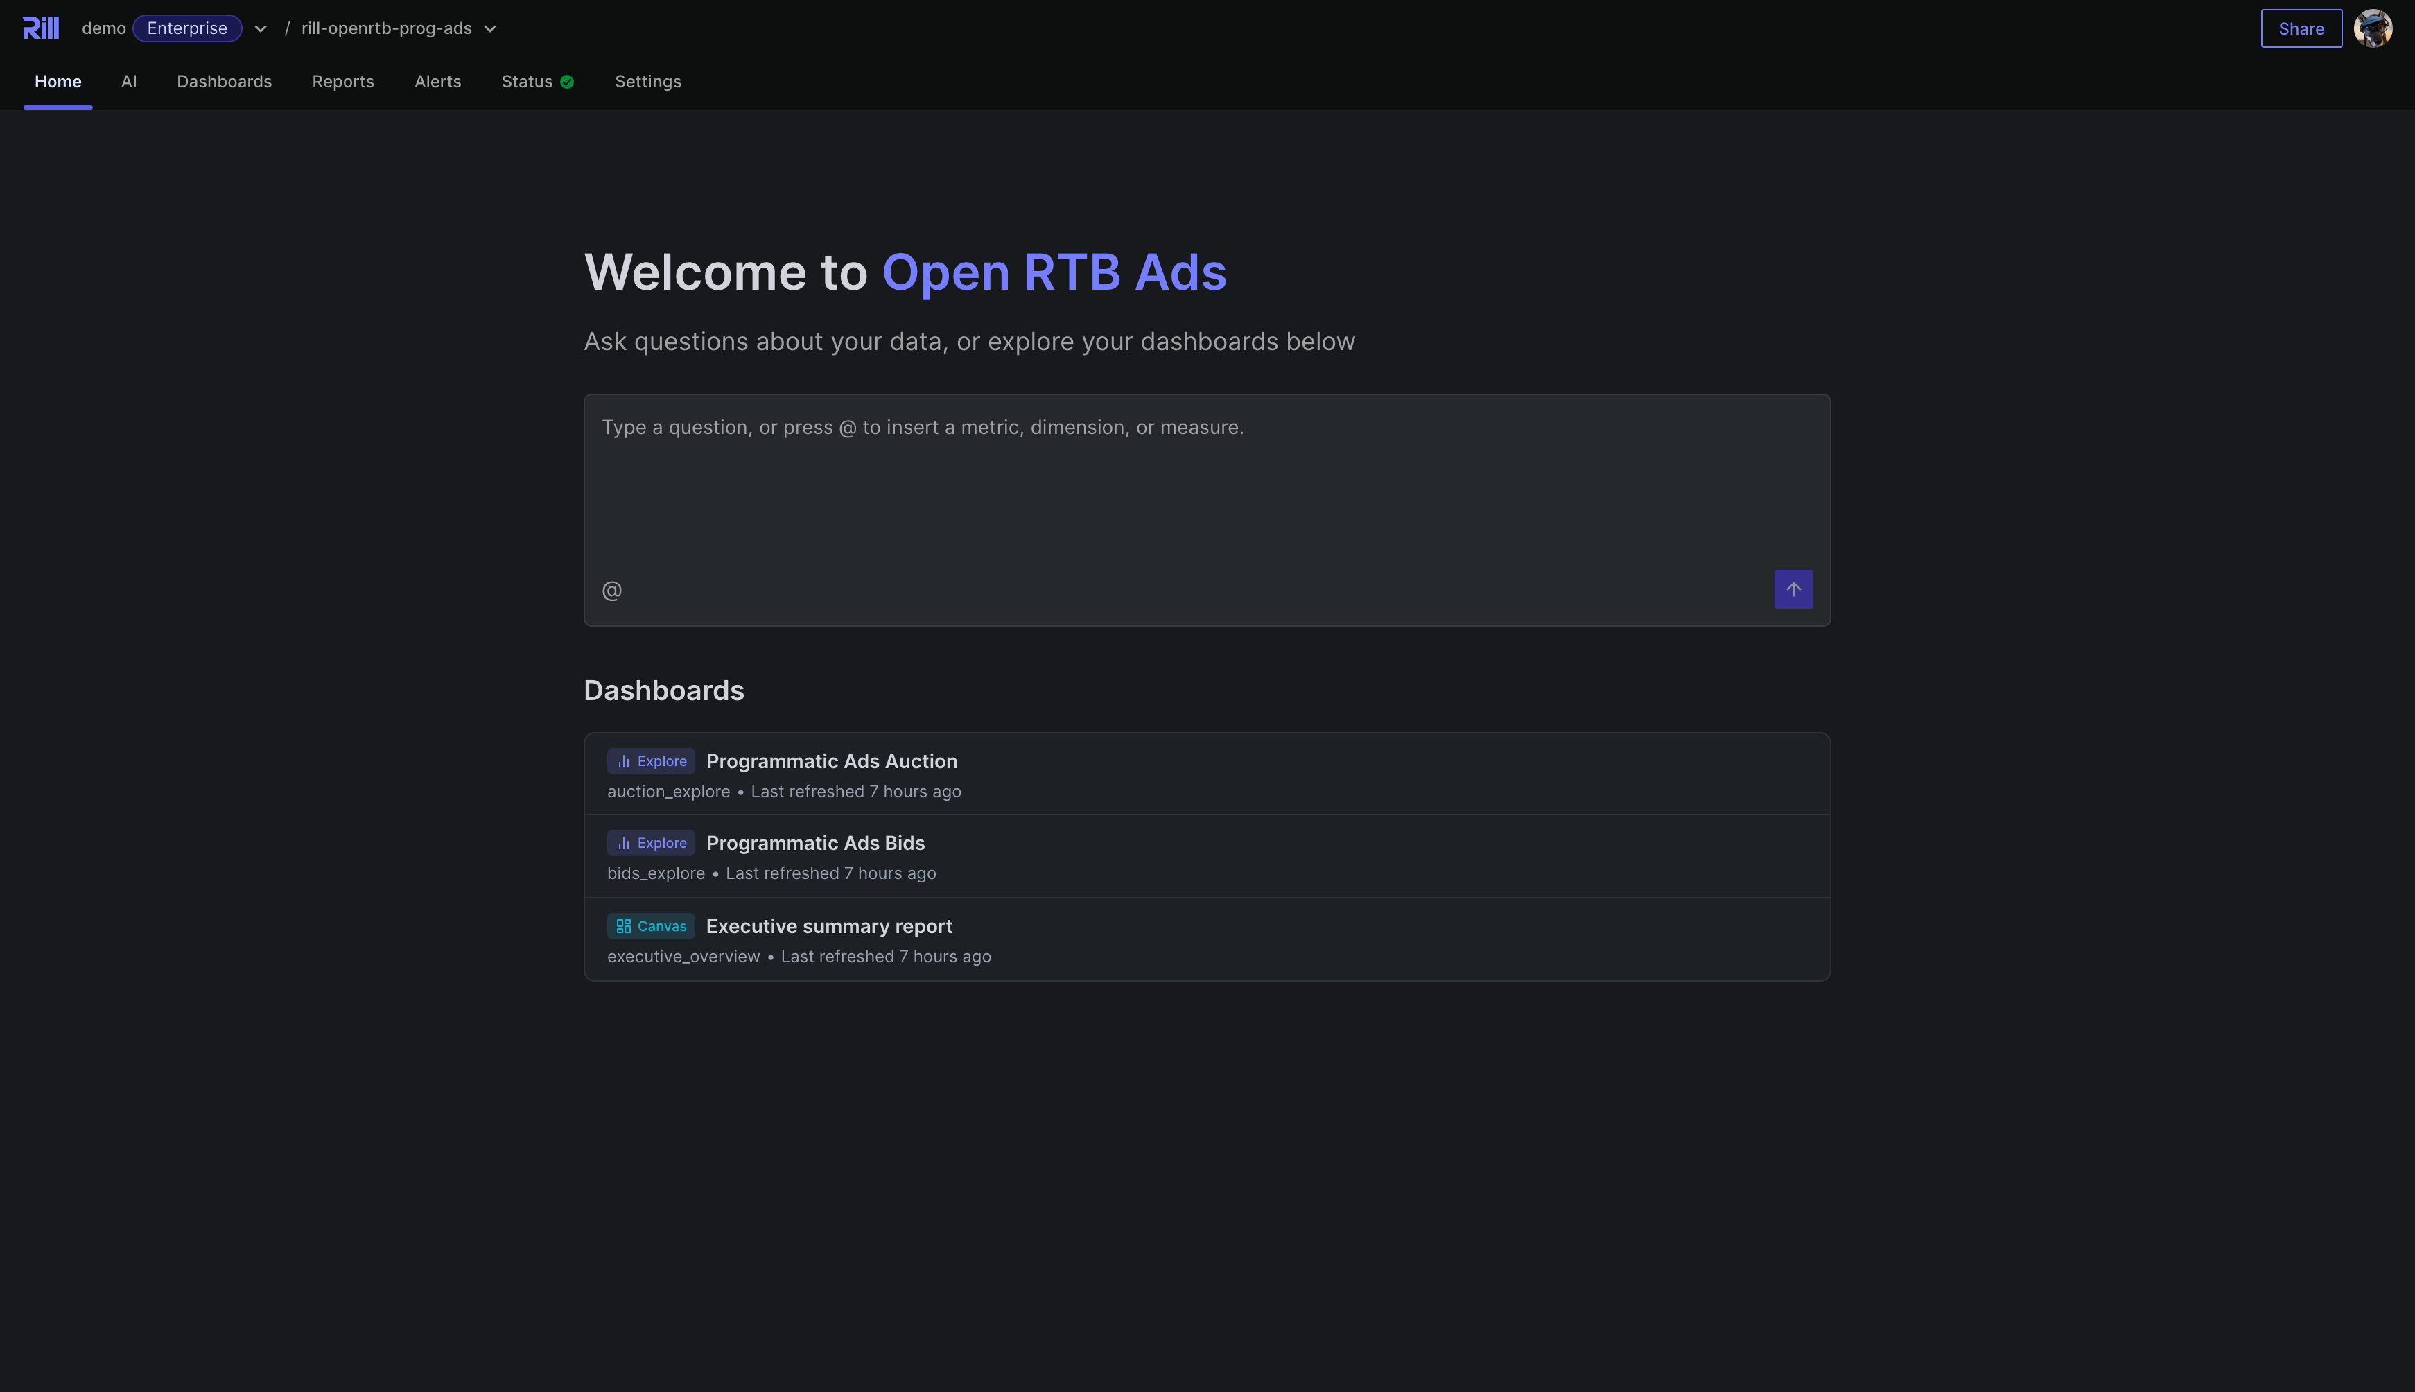Click the Enterprise plan badge
The width and height of the screenshot is (2415, 1392).
(187, 28)
